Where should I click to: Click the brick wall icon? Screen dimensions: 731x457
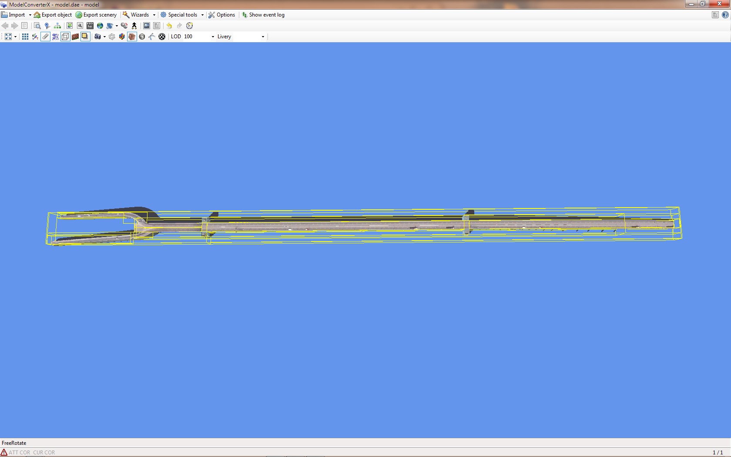pos(75,37)
